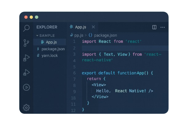Click the 'return {' statement

[96, 79]
